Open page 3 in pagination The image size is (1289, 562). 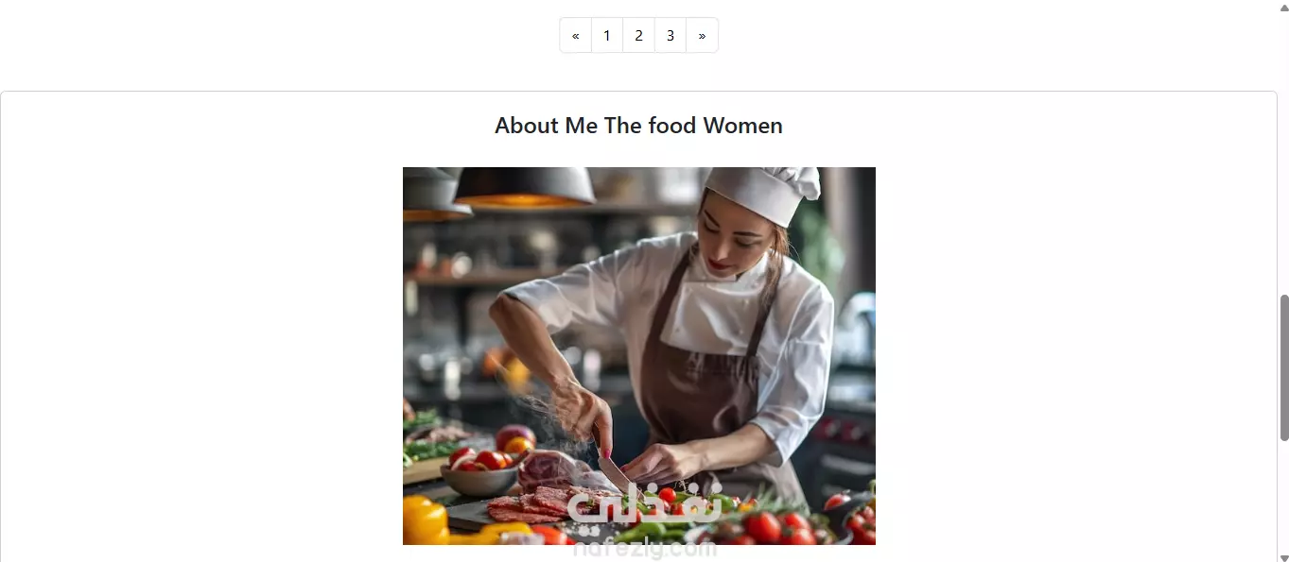(x=671, y=36)
